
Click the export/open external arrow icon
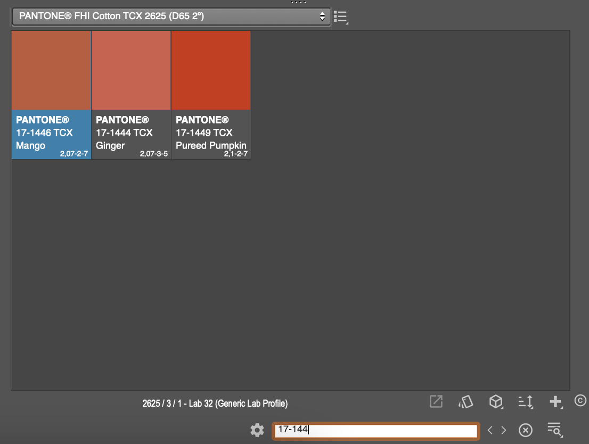pyautogui.click(x=436, y=401)
